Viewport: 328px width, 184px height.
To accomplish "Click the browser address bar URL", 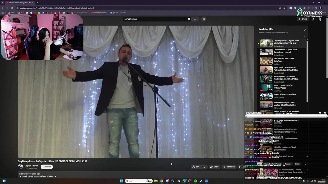I will pyautogui.click(x=57, y=8).
